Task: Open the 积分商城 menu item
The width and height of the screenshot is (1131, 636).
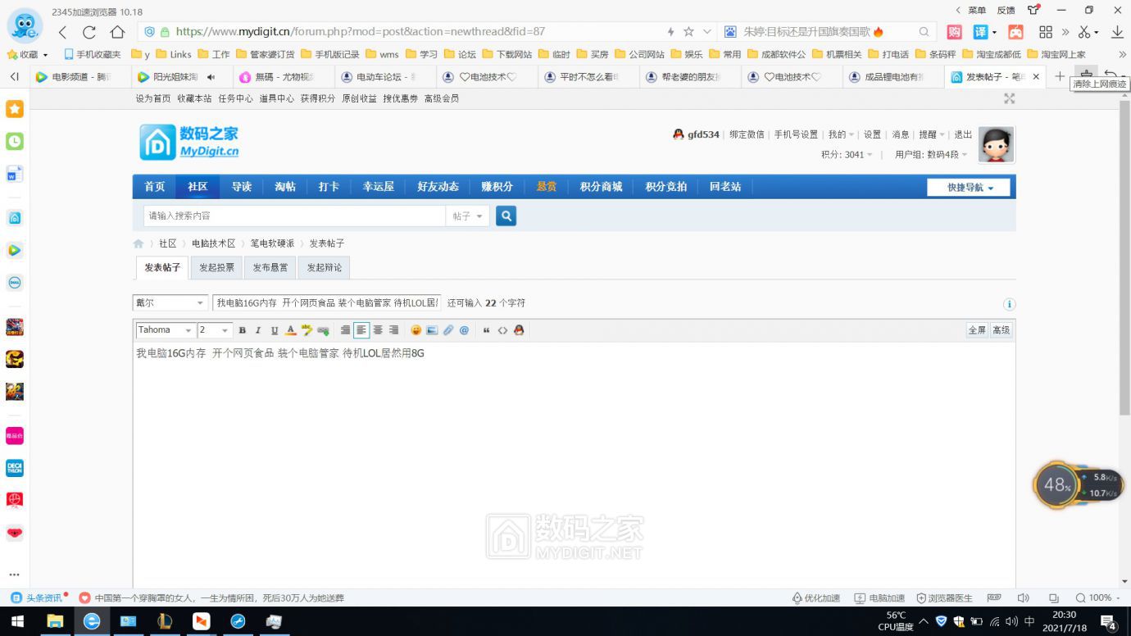Action: click(601, 187)
